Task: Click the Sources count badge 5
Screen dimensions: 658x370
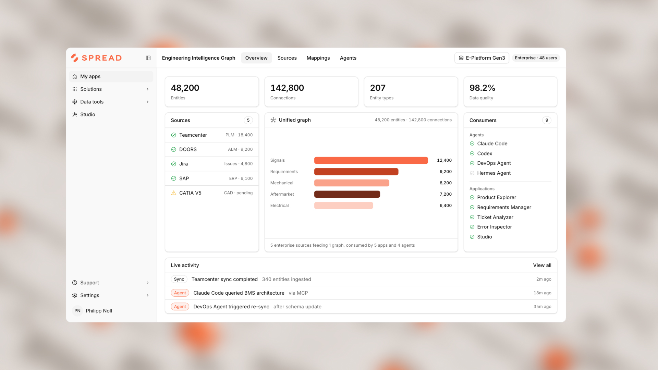Action: pyautogui.click(x=248, y=120)
